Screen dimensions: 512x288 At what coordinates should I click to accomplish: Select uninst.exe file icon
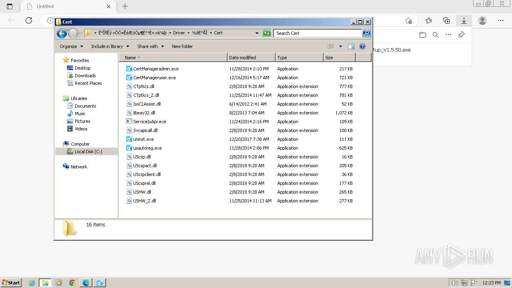point(129,139)
